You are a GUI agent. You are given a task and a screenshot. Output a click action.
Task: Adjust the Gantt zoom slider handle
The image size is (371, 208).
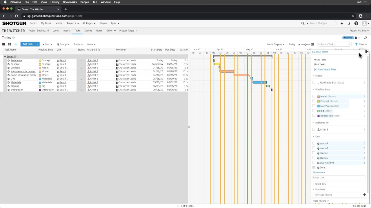click(x=305, y=44)
